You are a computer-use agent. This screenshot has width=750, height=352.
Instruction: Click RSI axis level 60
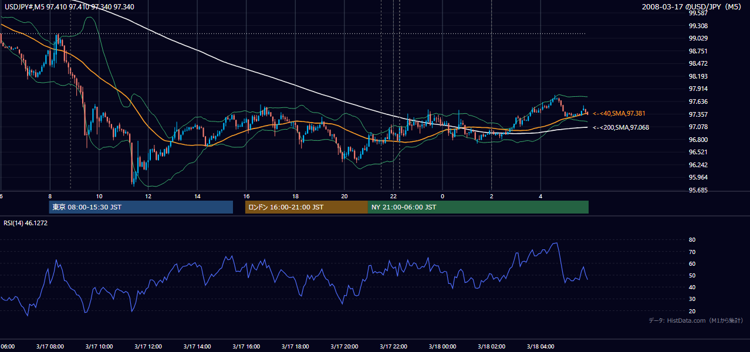[x=692, y=263]
